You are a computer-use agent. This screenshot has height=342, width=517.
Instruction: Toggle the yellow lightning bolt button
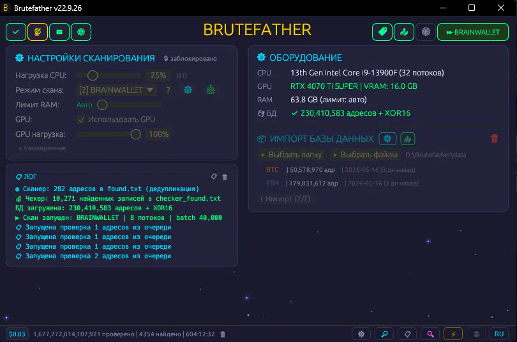[x=453, y=334]
